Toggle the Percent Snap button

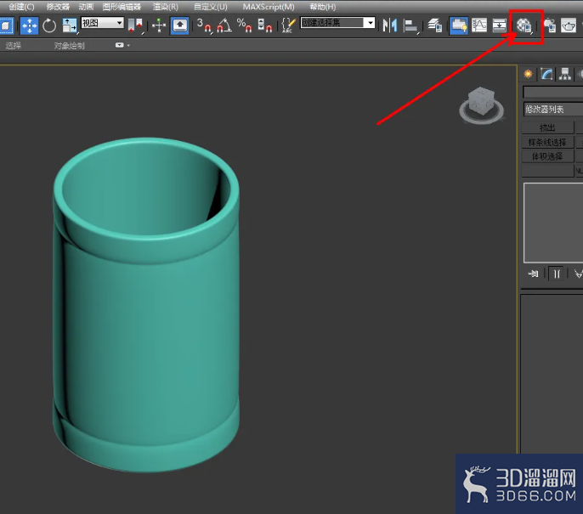[x=244, y=25]
